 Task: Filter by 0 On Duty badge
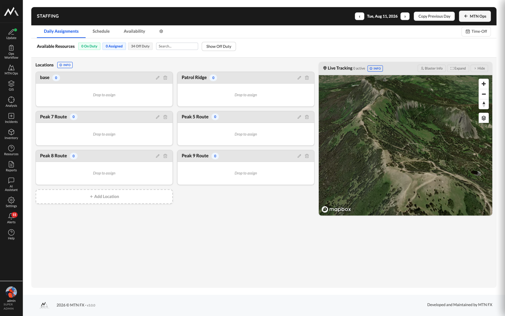click(x=89, y=46)
